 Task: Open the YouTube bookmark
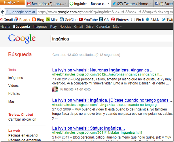(88, 20)
